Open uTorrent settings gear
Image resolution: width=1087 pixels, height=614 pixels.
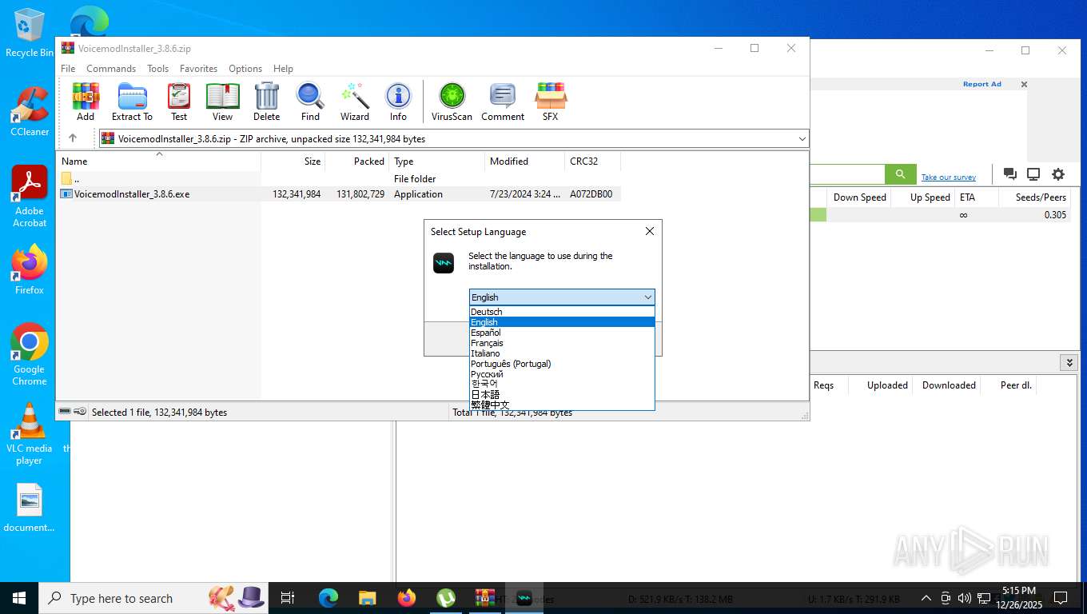pos(1058,174)
